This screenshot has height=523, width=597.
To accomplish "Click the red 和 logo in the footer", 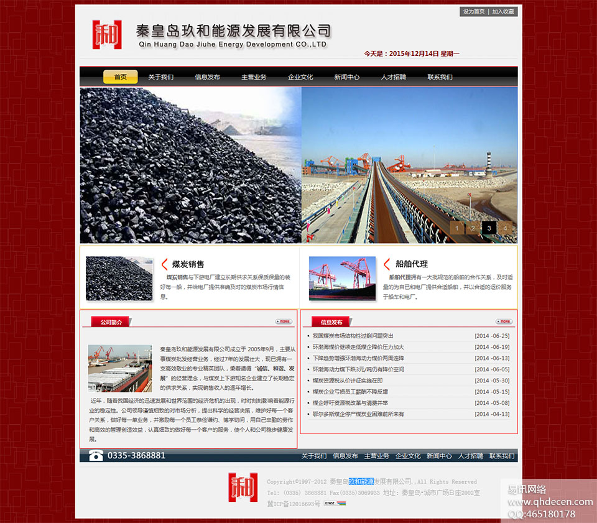I will pos(243,487).
